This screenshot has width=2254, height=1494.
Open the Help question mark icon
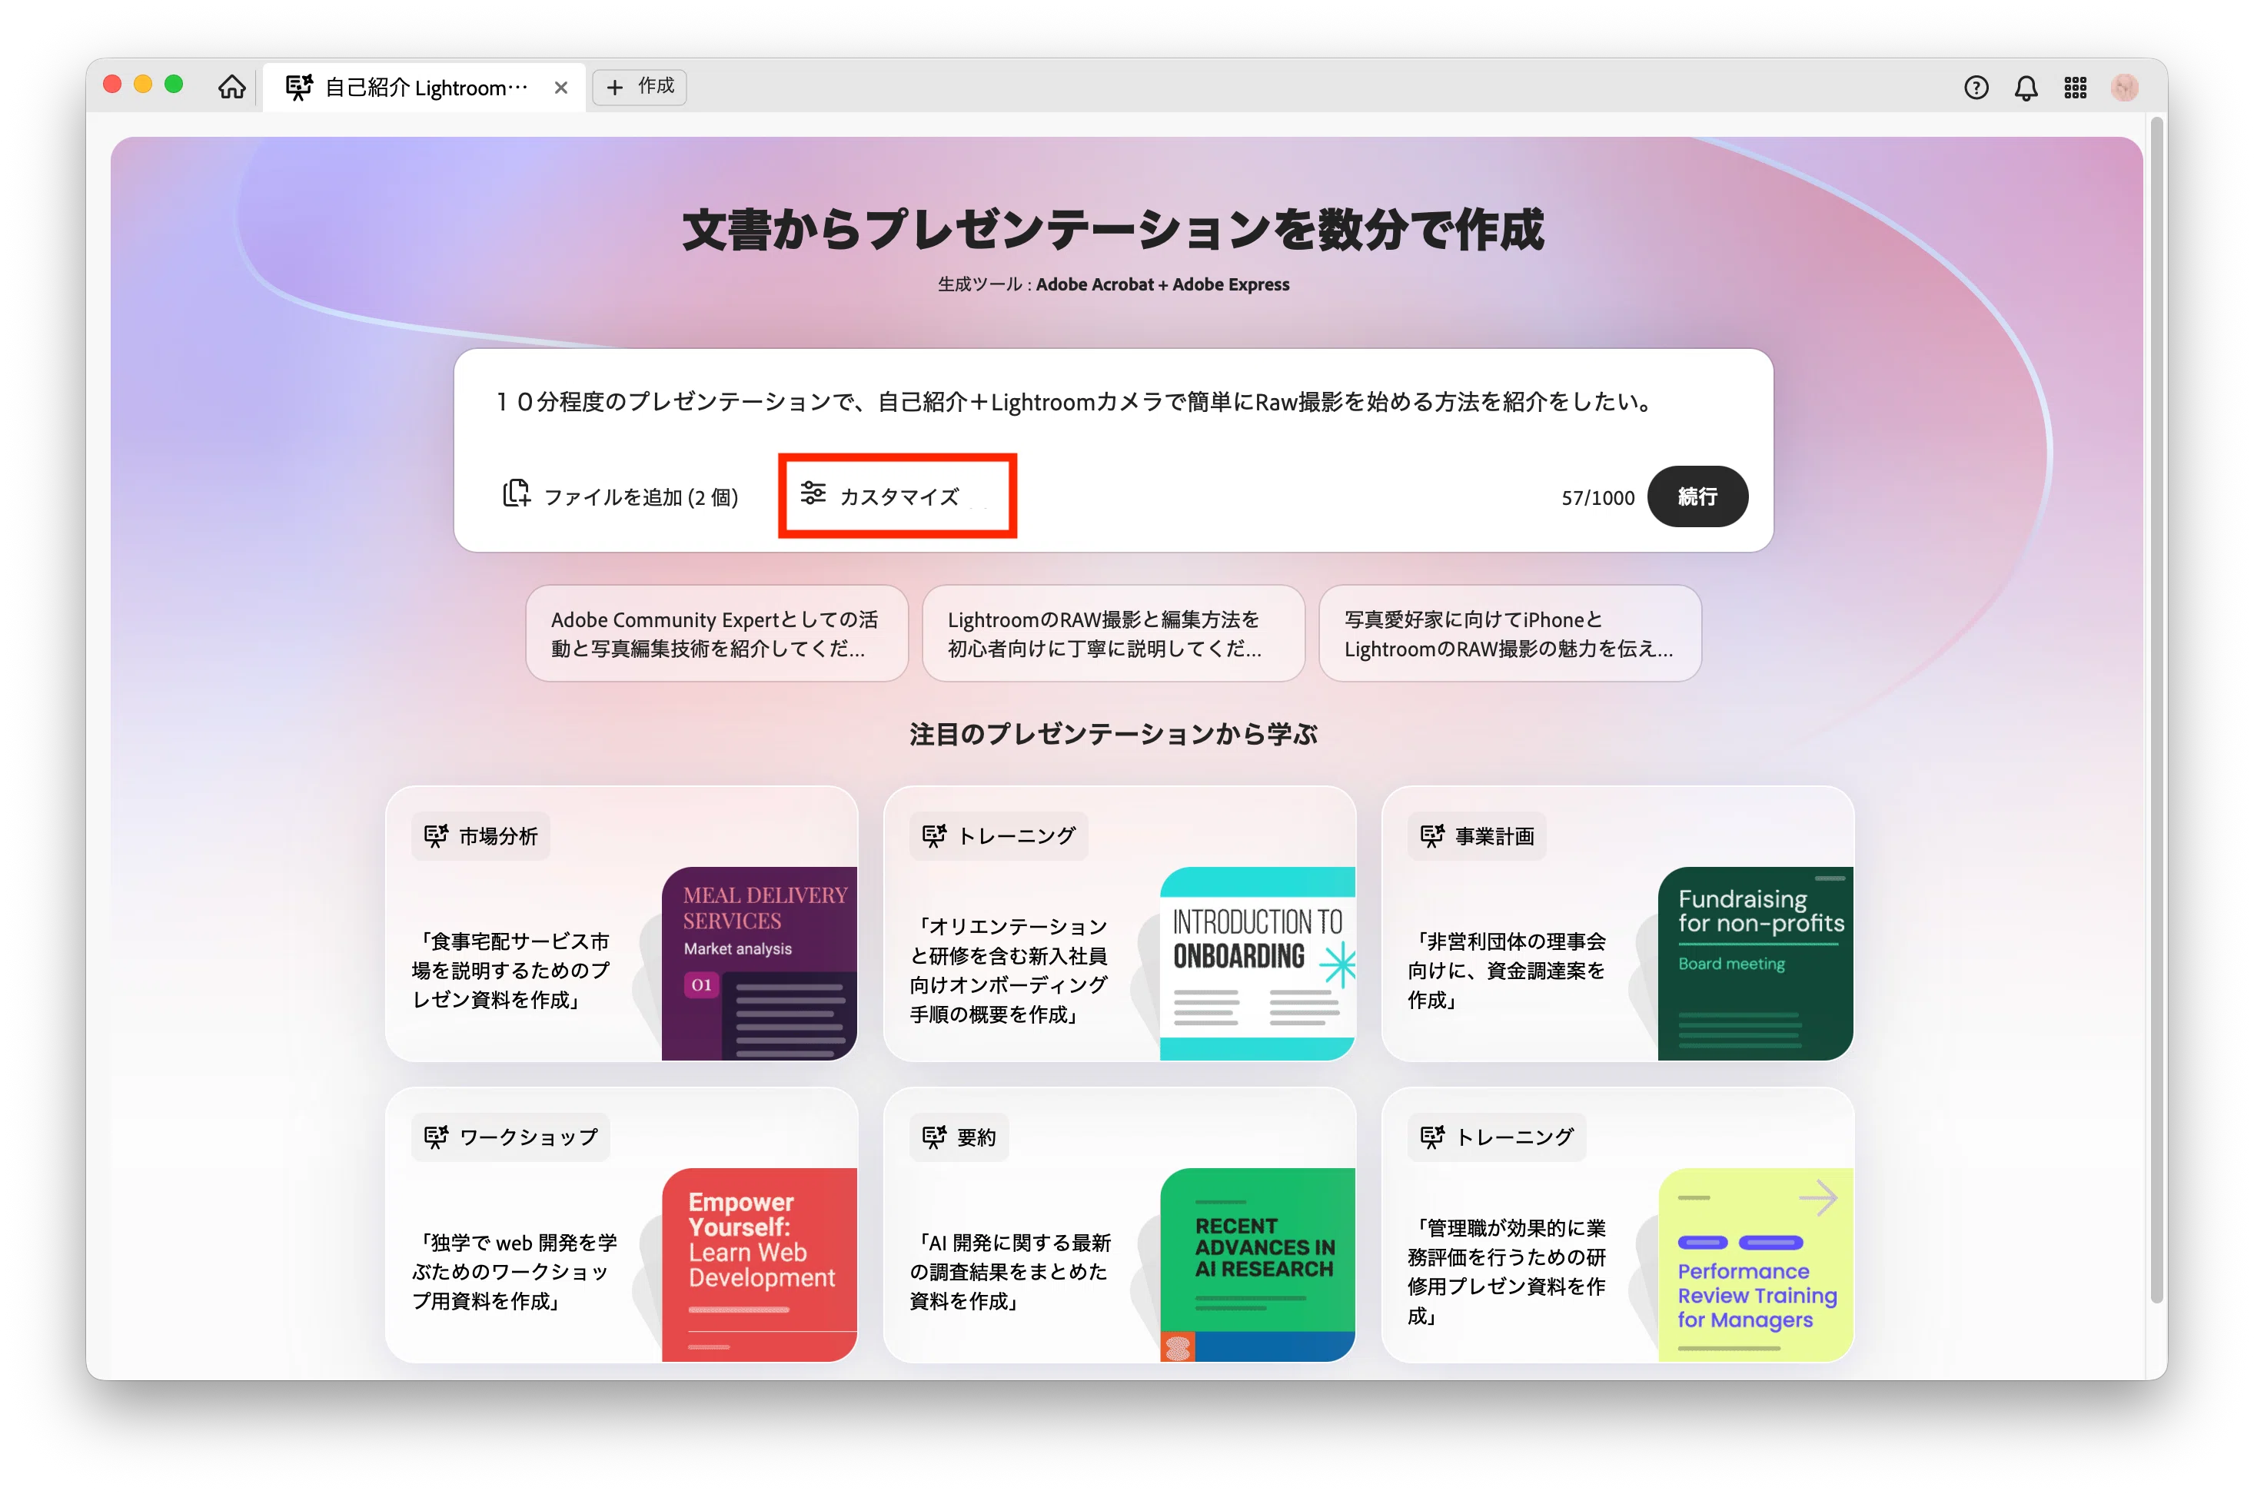tap(1976, 88)
